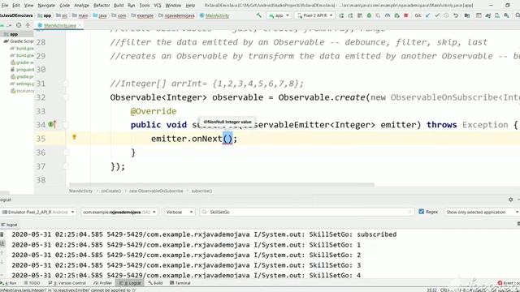Click the project panel collapse-all icon
Screen dimensions: 520x292
28,25
